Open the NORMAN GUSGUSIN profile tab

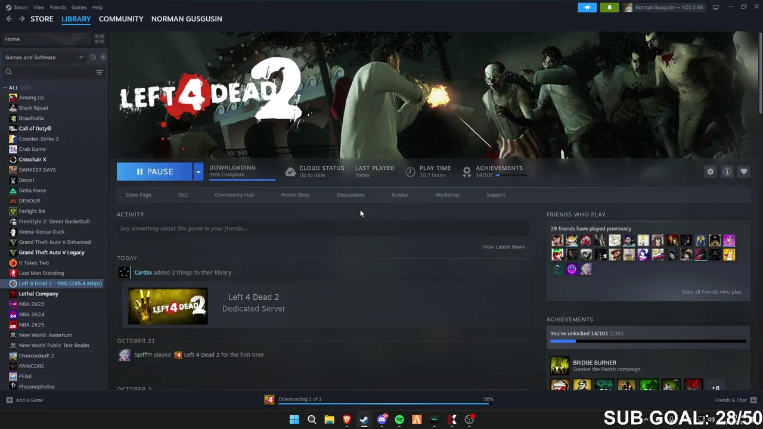pos(187,18)
